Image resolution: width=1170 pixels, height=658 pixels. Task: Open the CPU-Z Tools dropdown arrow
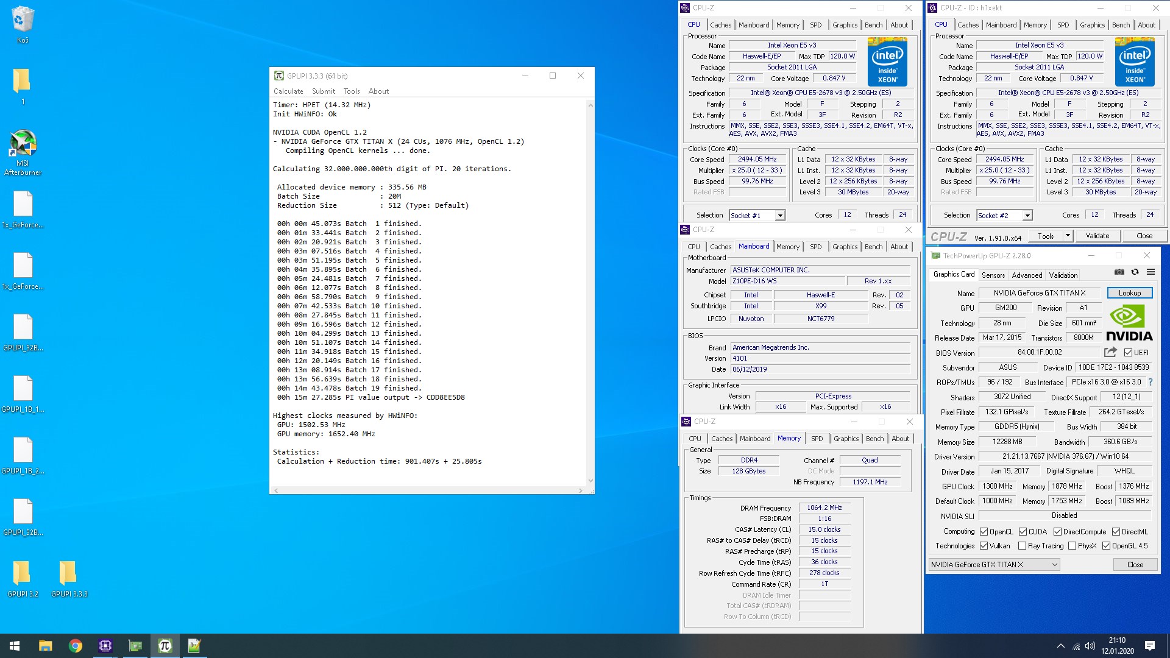(x=1068, y=236)
